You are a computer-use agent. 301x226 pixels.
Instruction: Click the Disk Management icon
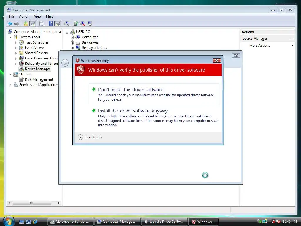(x=21, y=79)
